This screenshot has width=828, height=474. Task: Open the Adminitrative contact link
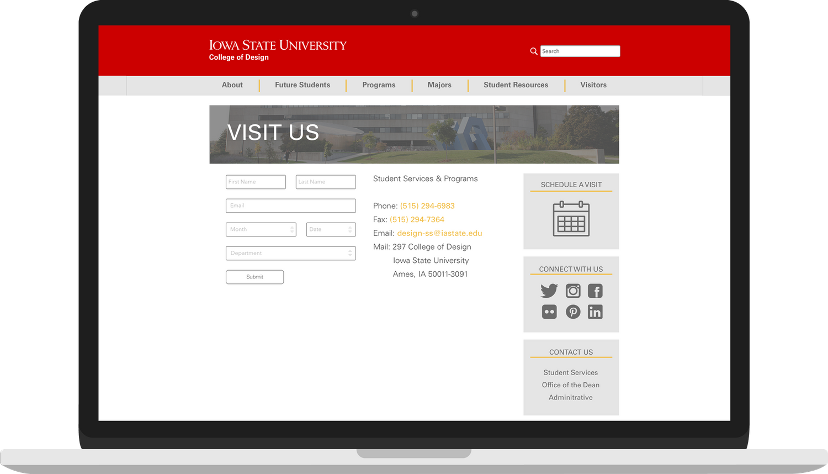(571, 398)
